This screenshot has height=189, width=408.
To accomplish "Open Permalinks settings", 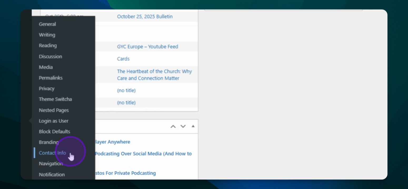I will click(51, 78).
